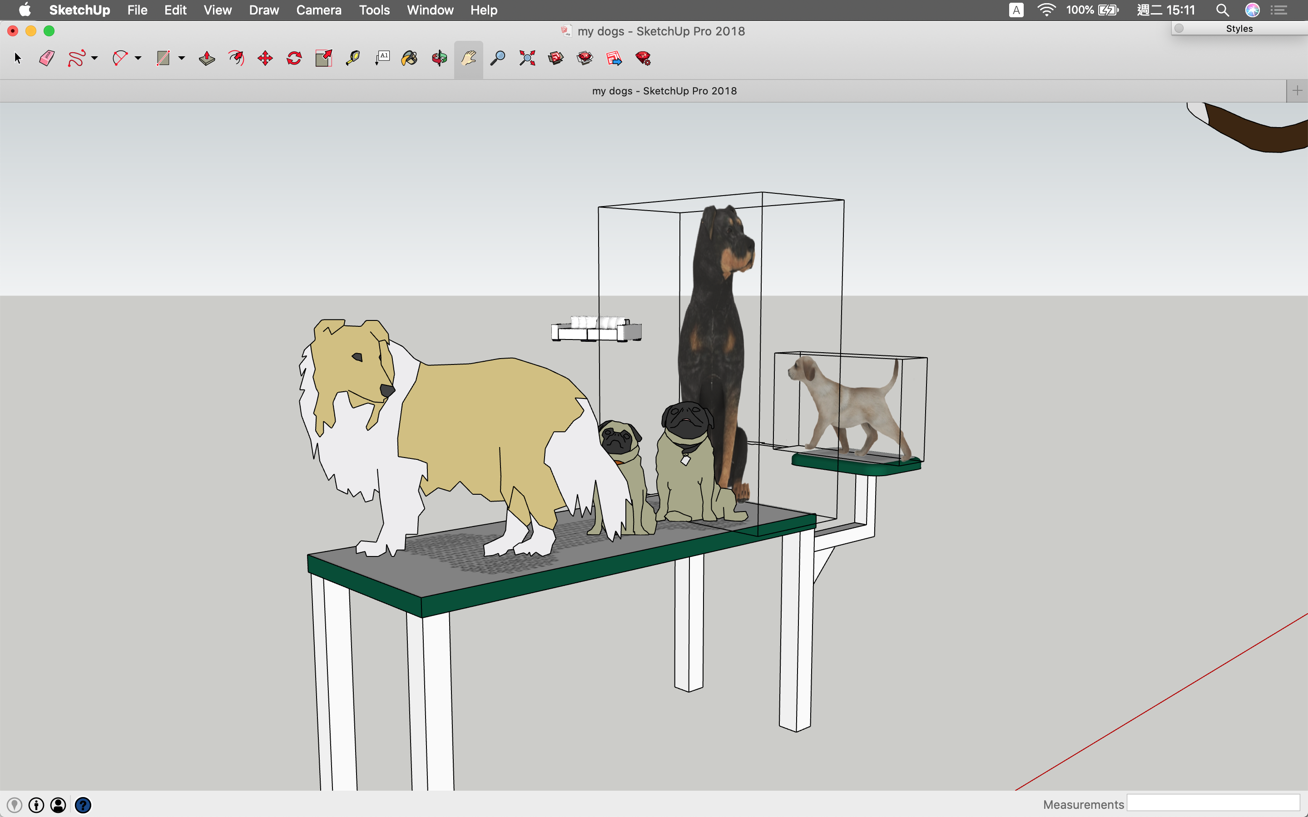Click the add scene tab plus button
The image size is (1308, 817).
(x=1297, y=91)
